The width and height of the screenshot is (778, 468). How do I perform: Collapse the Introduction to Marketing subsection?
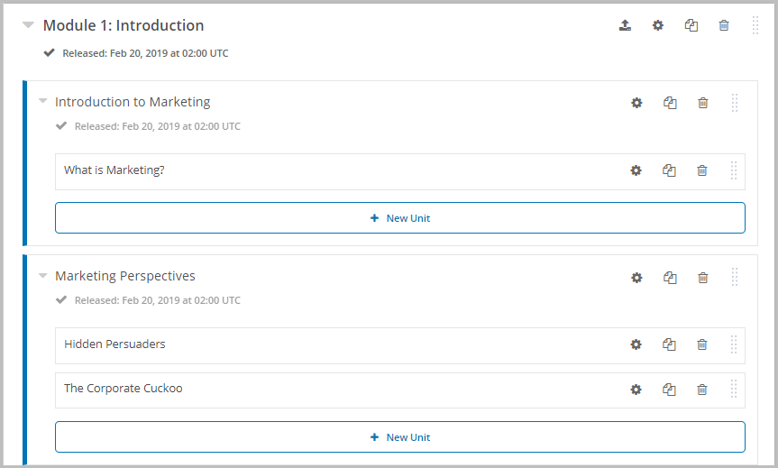click(x=43, y=101)
